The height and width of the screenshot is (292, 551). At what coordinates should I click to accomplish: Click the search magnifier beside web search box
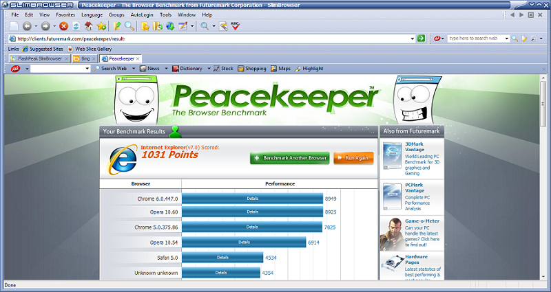(514, 38)
